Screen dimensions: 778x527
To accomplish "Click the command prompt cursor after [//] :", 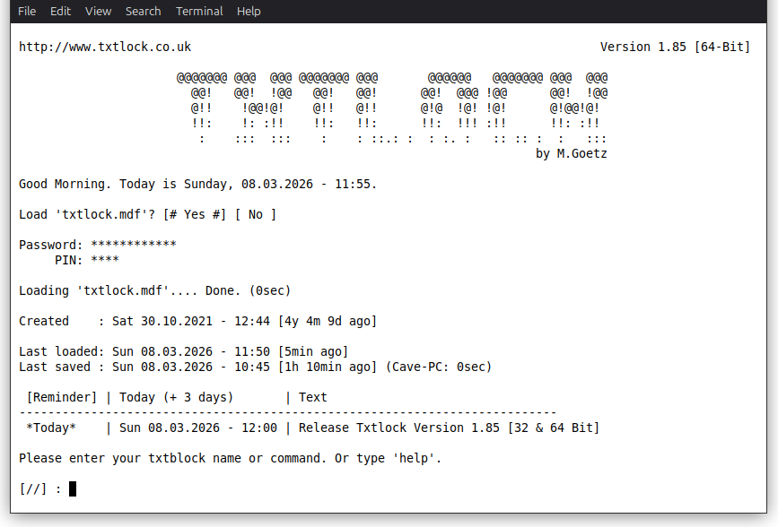I will pyautogui.click(x=73, y=488).
